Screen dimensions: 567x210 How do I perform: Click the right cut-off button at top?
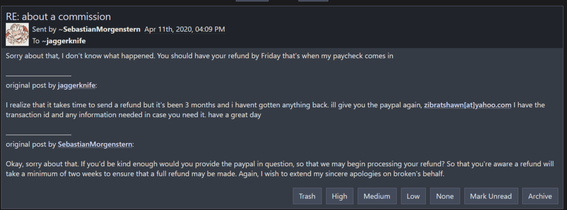pyautogui.click(x=313, y=1)
